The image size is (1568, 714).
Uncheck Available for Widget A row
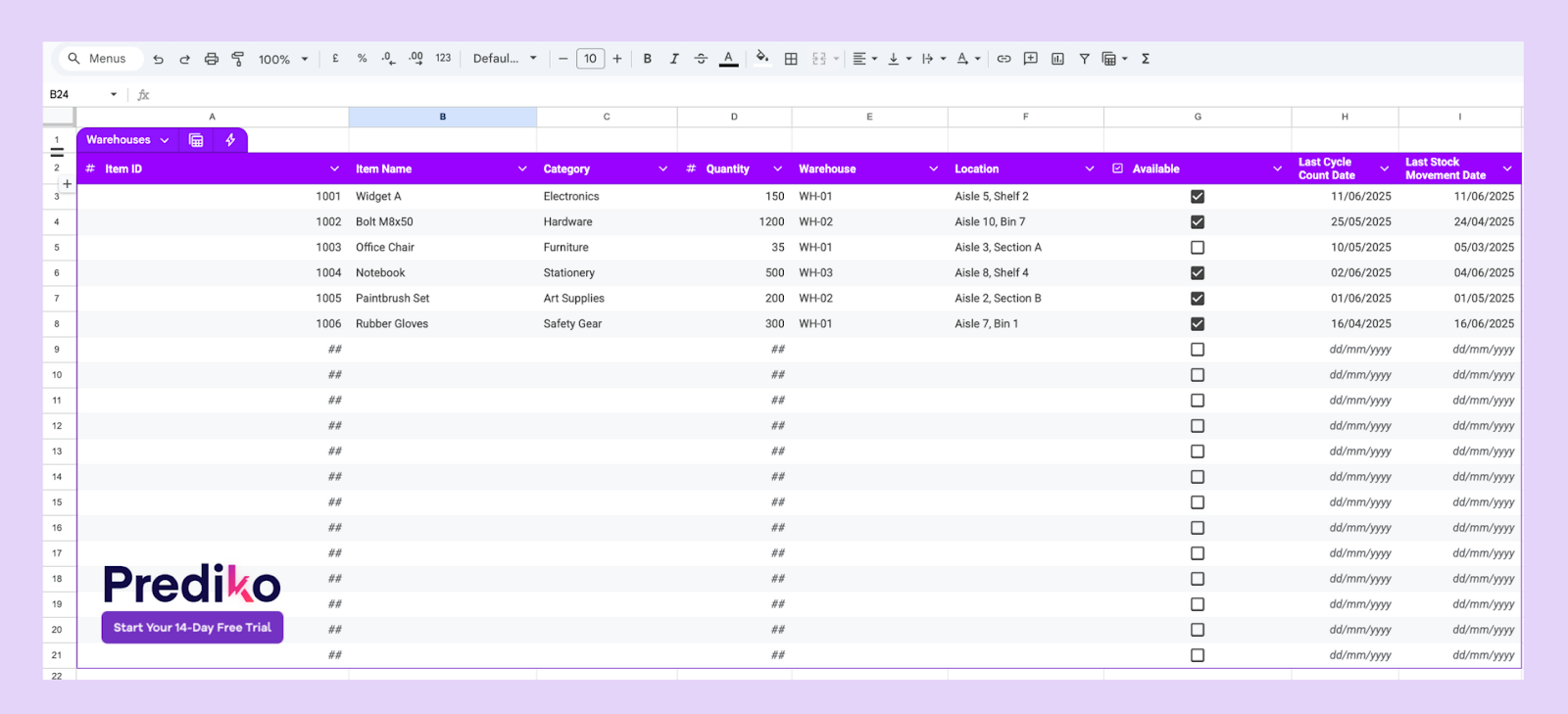[1198, 197]
